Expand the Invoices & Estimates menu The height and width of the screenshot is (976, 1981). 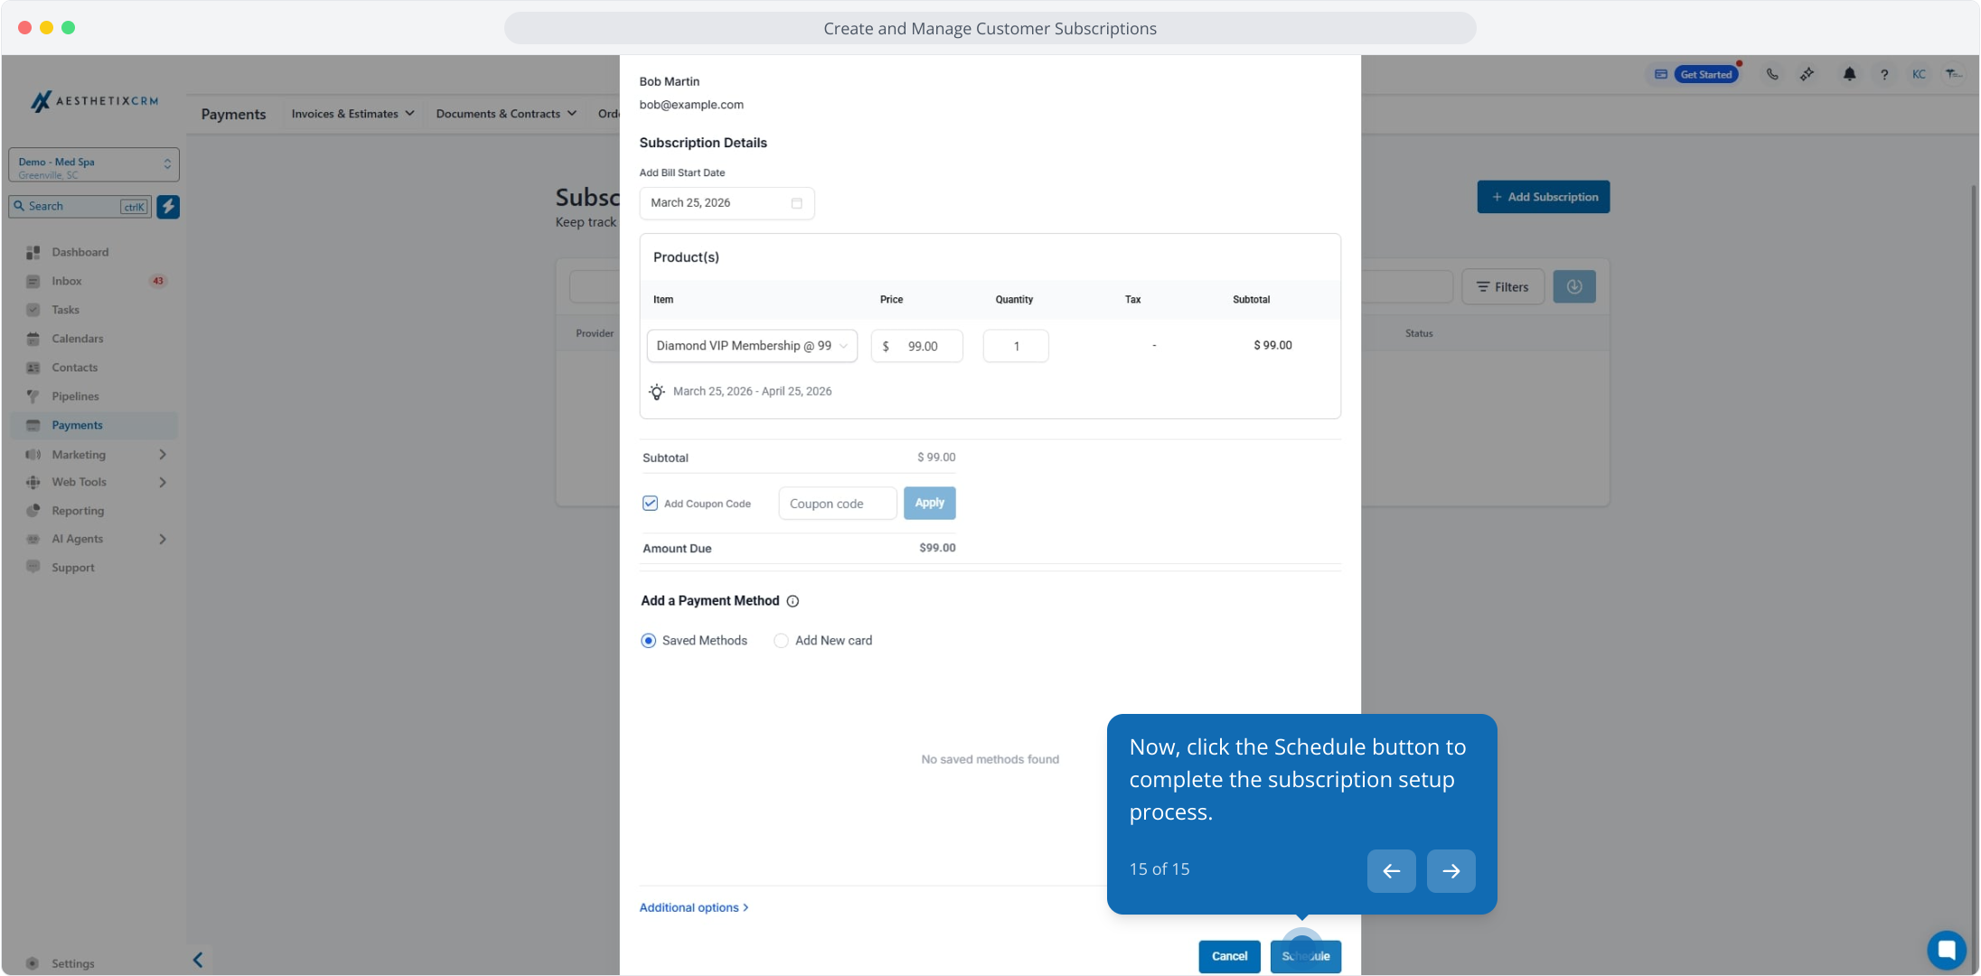click(352, 114)
